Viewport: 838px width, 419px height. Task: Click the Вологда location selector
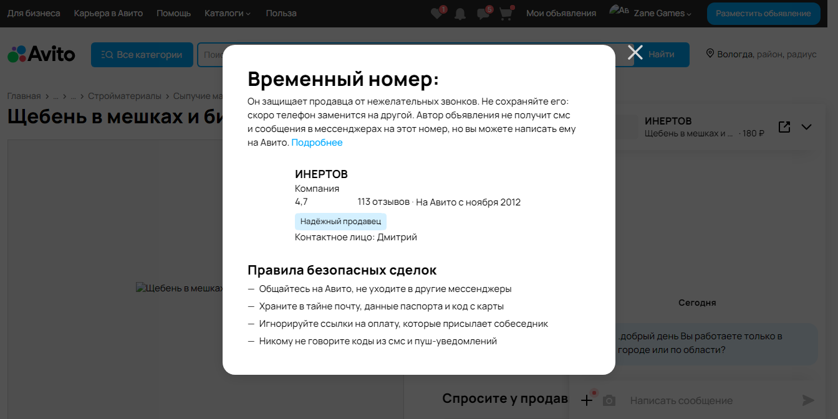[x=761, y=54]
